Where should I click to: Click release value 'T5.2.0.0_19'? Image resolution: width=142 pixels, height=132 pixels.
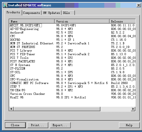[x=120, y=47]
